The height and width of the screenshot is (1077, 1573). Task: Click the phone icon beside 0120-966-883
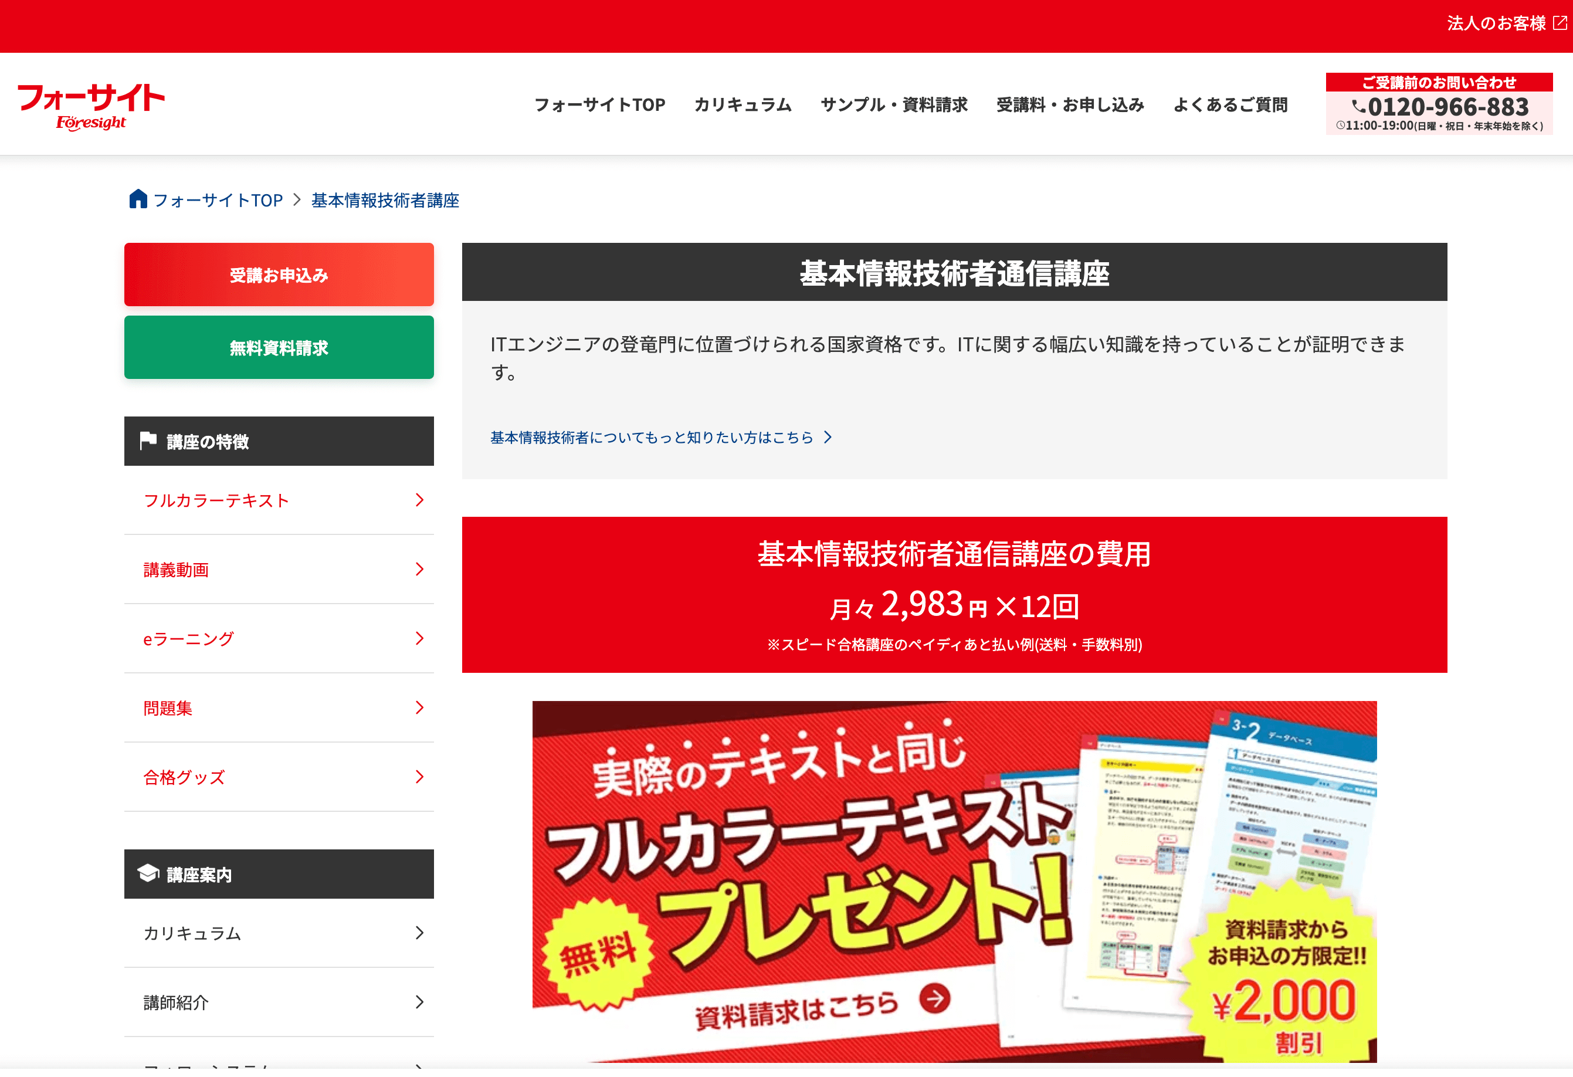[1358, 107]
